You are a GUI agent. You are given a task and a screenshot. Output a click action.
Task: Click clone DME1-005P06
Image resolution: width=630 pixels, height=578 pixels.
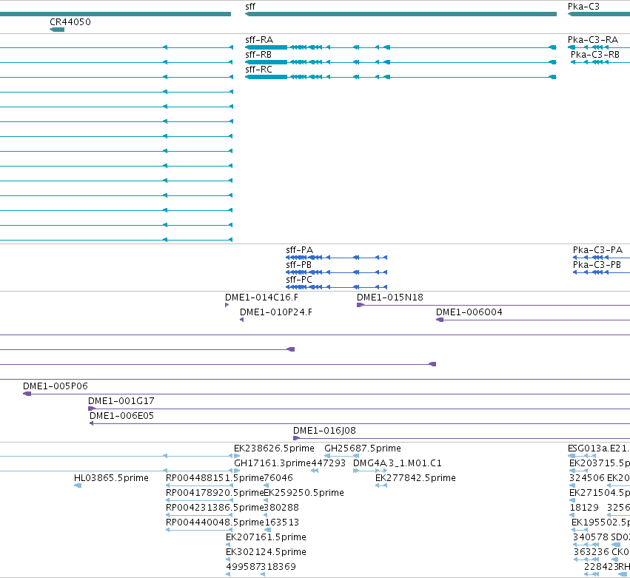326,394
